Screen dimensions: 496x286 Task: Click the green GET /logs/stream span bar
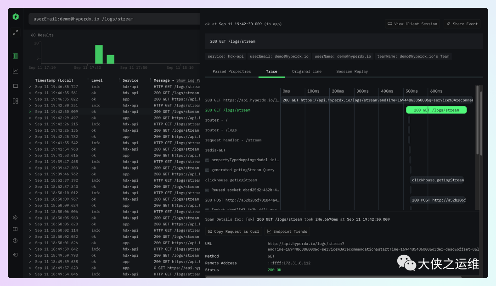pyautogui.click(x=436, y=110)
